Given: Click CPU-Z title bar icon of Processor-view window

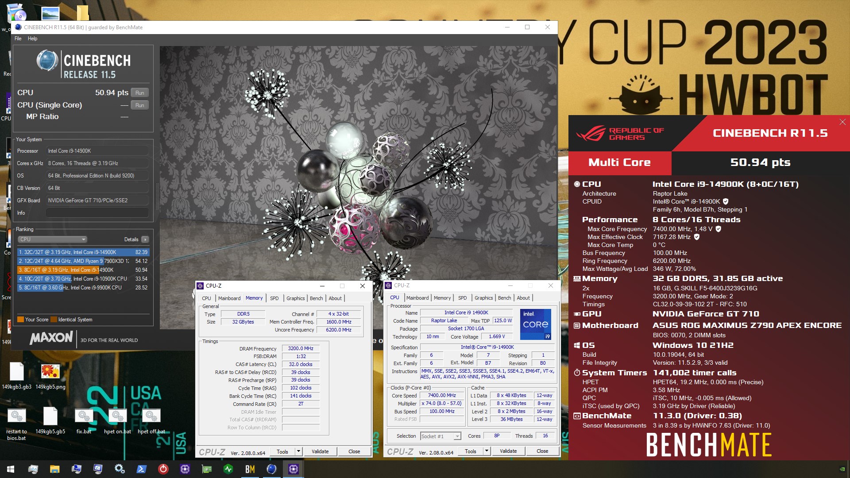Looking at the screenshot, I should click(x=388, y=285).
